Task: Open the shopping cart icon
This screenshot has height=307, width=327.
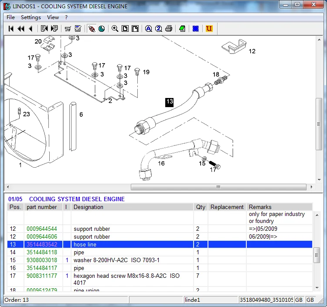Action: click(68, 29)
